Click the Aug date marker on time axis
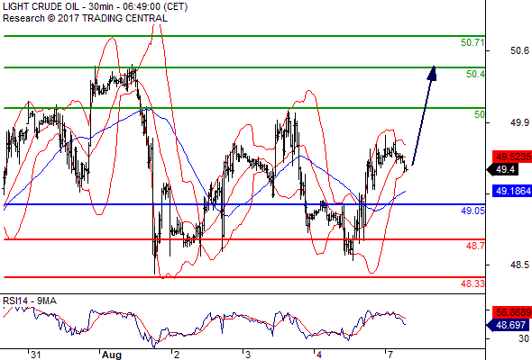This screenshot has height=360, width=532. pos(112,355)
